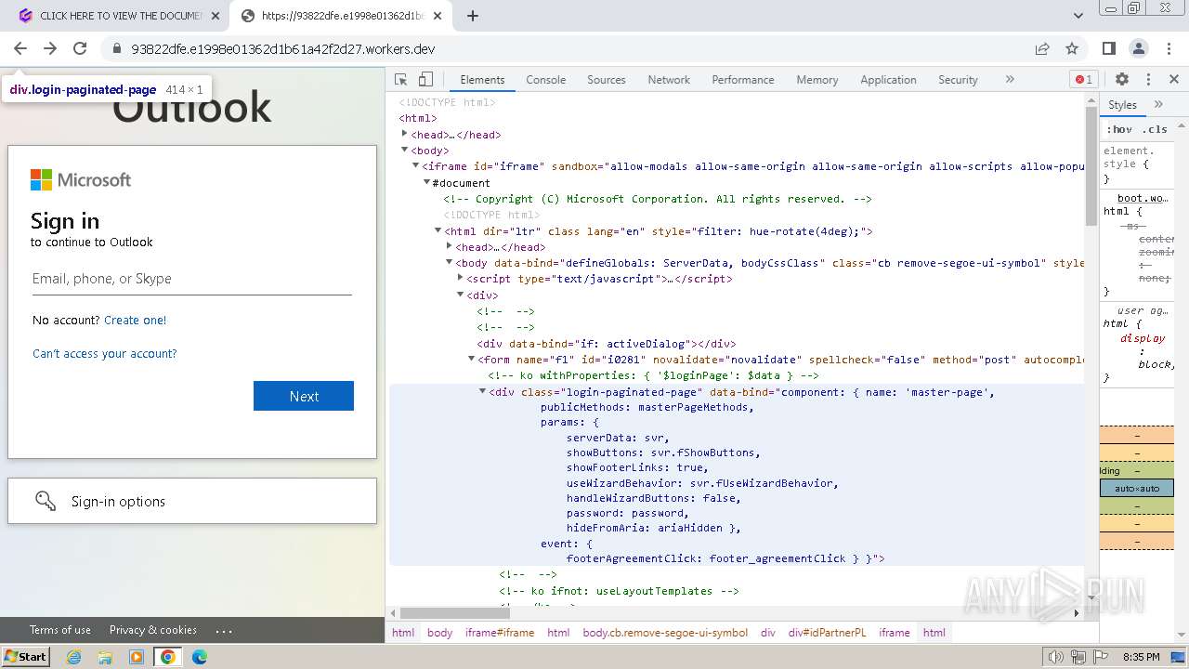Click 'Can't access your account?' link
Screen dimensions: 1189x669
[x=104, y=353]
